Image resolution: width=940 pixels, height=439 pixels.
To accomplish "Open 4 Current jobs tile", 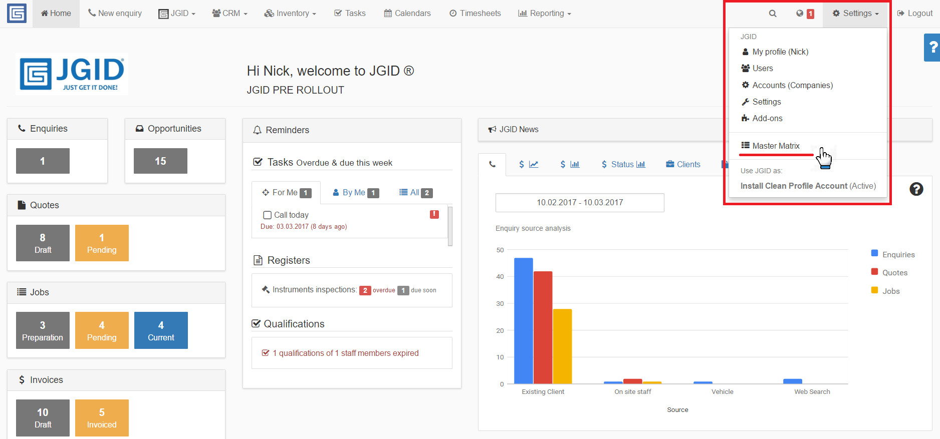I will click(x=161, y=330).
